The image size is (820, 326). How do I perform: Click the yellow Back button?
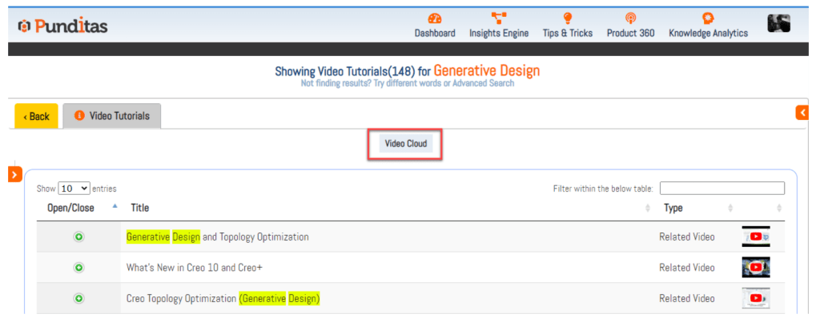pyautogui.click(x=36, y=117)
